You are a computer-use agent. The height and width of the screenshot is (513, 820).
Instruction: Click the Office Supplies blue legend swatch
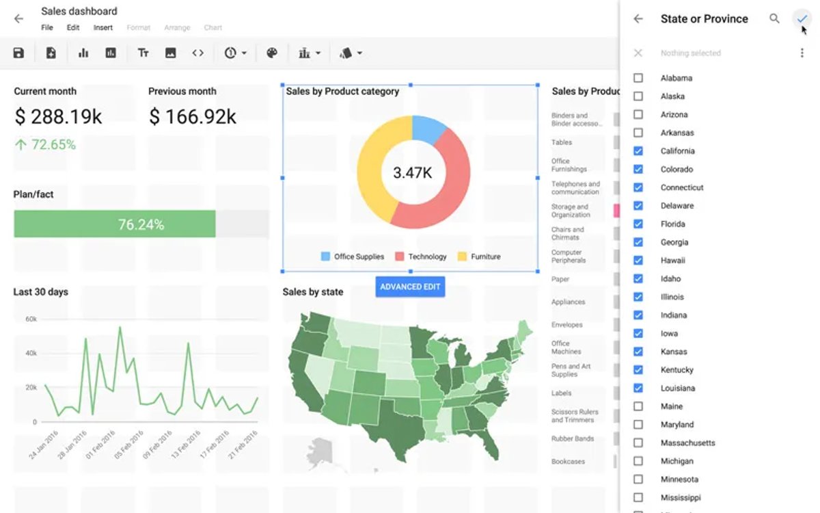tap(325, 256)
